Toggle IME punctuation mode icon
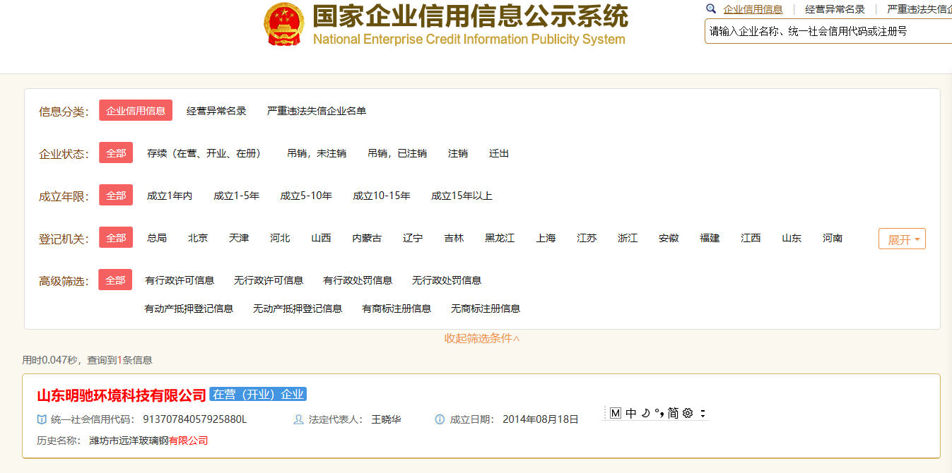This screenshot has height=473, width=952. click(x=659, y=414)
